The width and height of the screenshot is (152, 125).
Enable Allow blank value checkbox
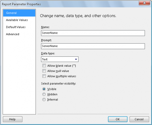[44, 66]
